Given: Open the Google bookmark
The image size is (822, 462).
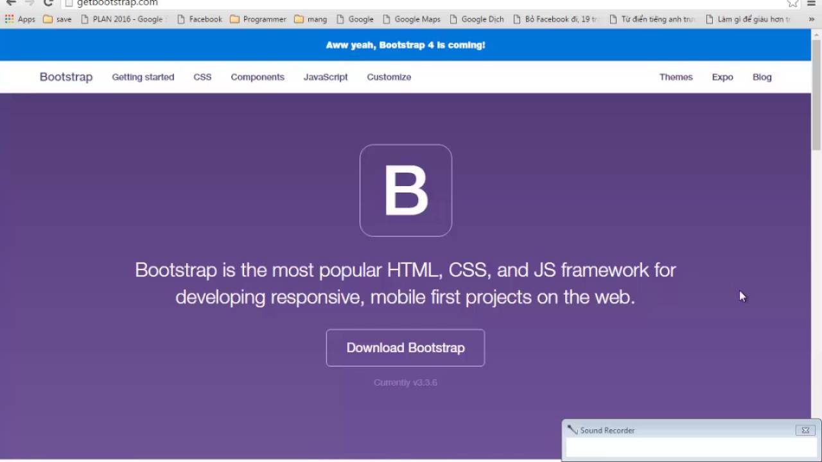Looking at the screenshot, I should click(354, 19).
